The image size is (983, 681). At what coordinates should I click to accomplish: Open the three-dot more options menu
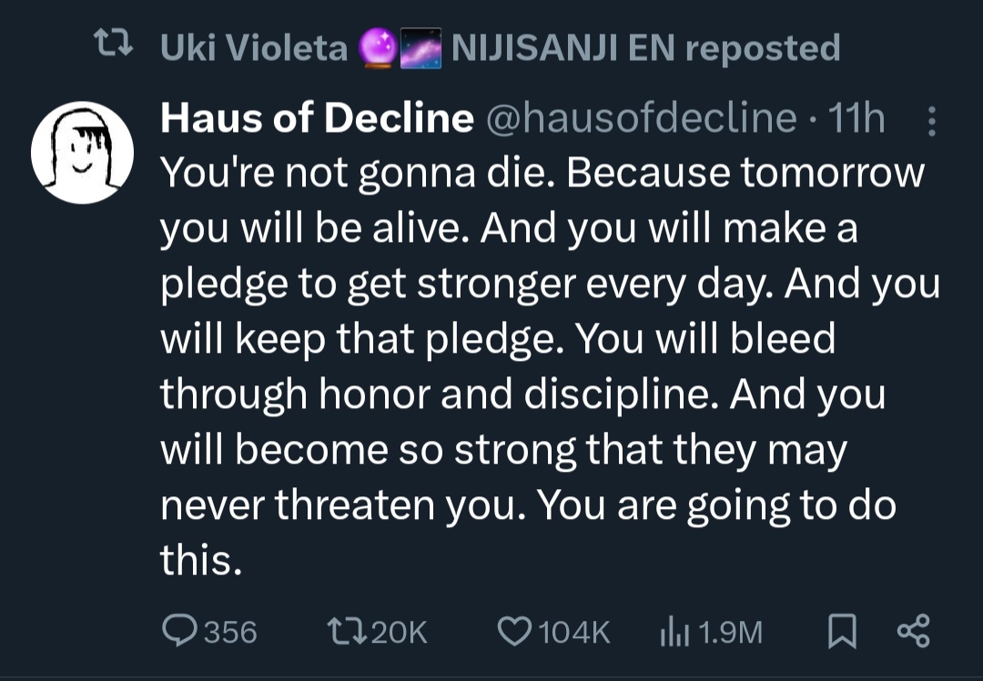point(932,121)
